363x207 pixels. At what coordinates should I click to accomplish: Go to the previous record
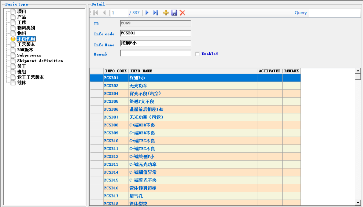pyautogui.click(x=104, y=13)
